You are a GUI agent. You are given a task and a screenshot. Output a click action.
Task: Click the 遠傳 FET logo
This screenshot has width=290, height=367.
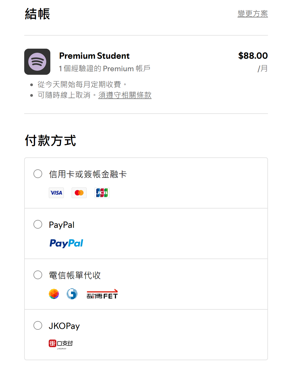(x=102, y=294)
